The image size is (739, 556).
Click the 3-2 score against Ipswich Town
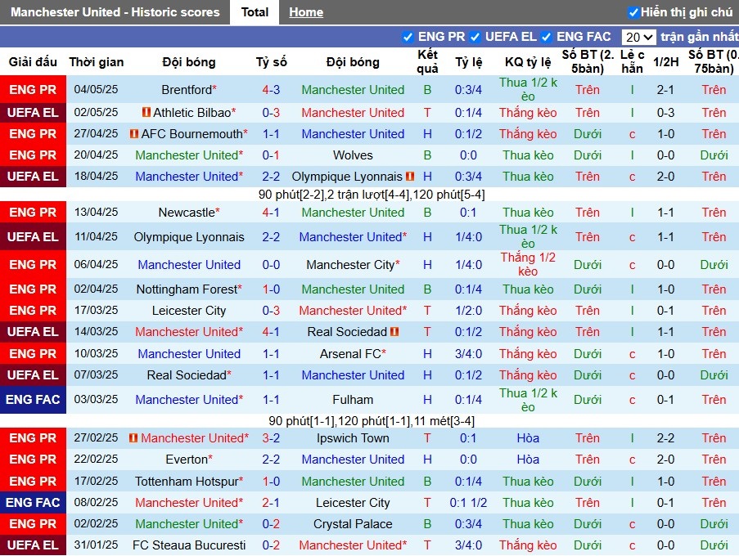[x=271, y=438]
